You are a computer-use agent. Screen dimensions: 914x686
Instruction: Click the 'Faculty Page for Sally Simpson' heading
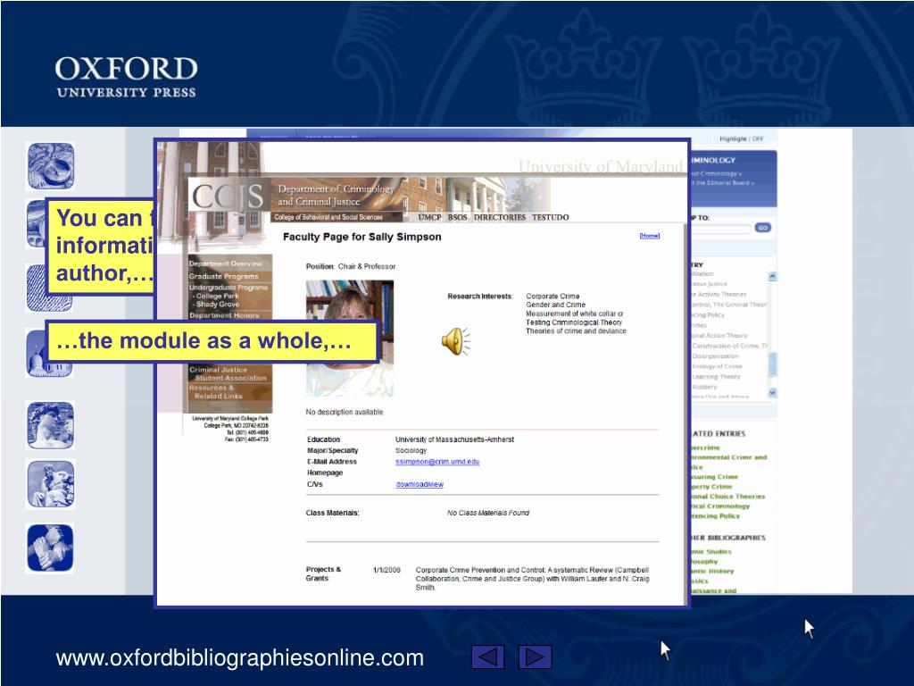click(x=362, y=237)
